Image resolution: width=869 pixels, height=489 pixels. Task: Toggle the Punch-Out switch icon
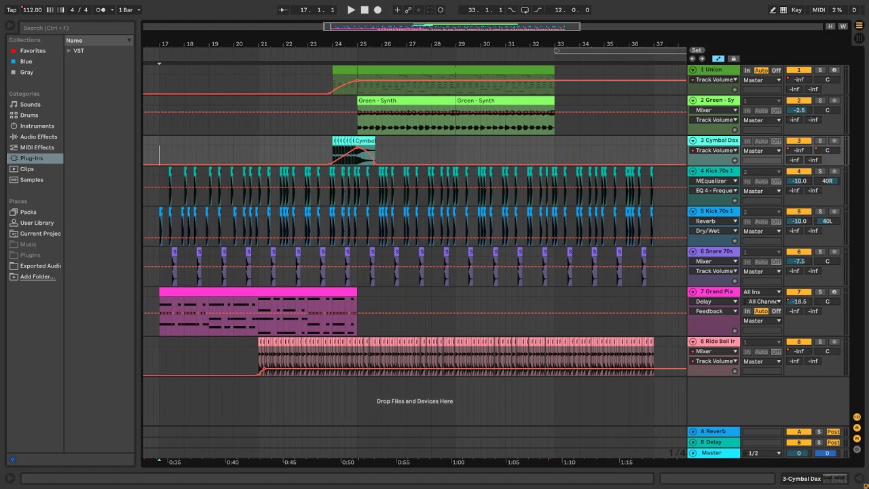click(538, 10)
